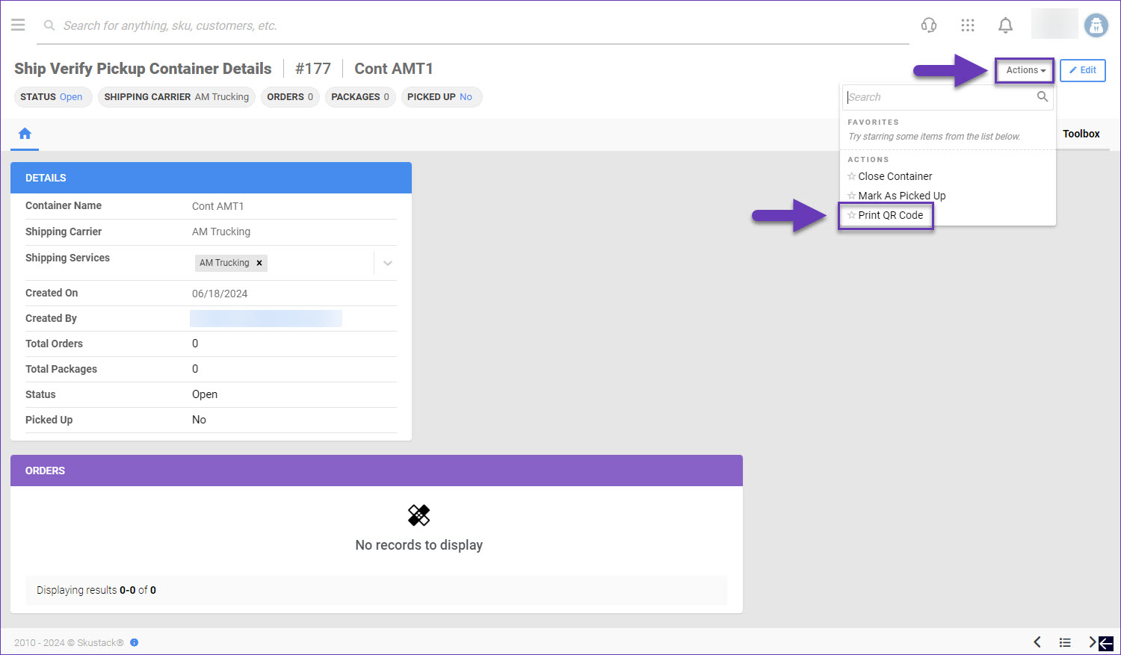This screenshot has width=1121, height=655.
Task: Click the Edit button
Action: coord(1082,70)
